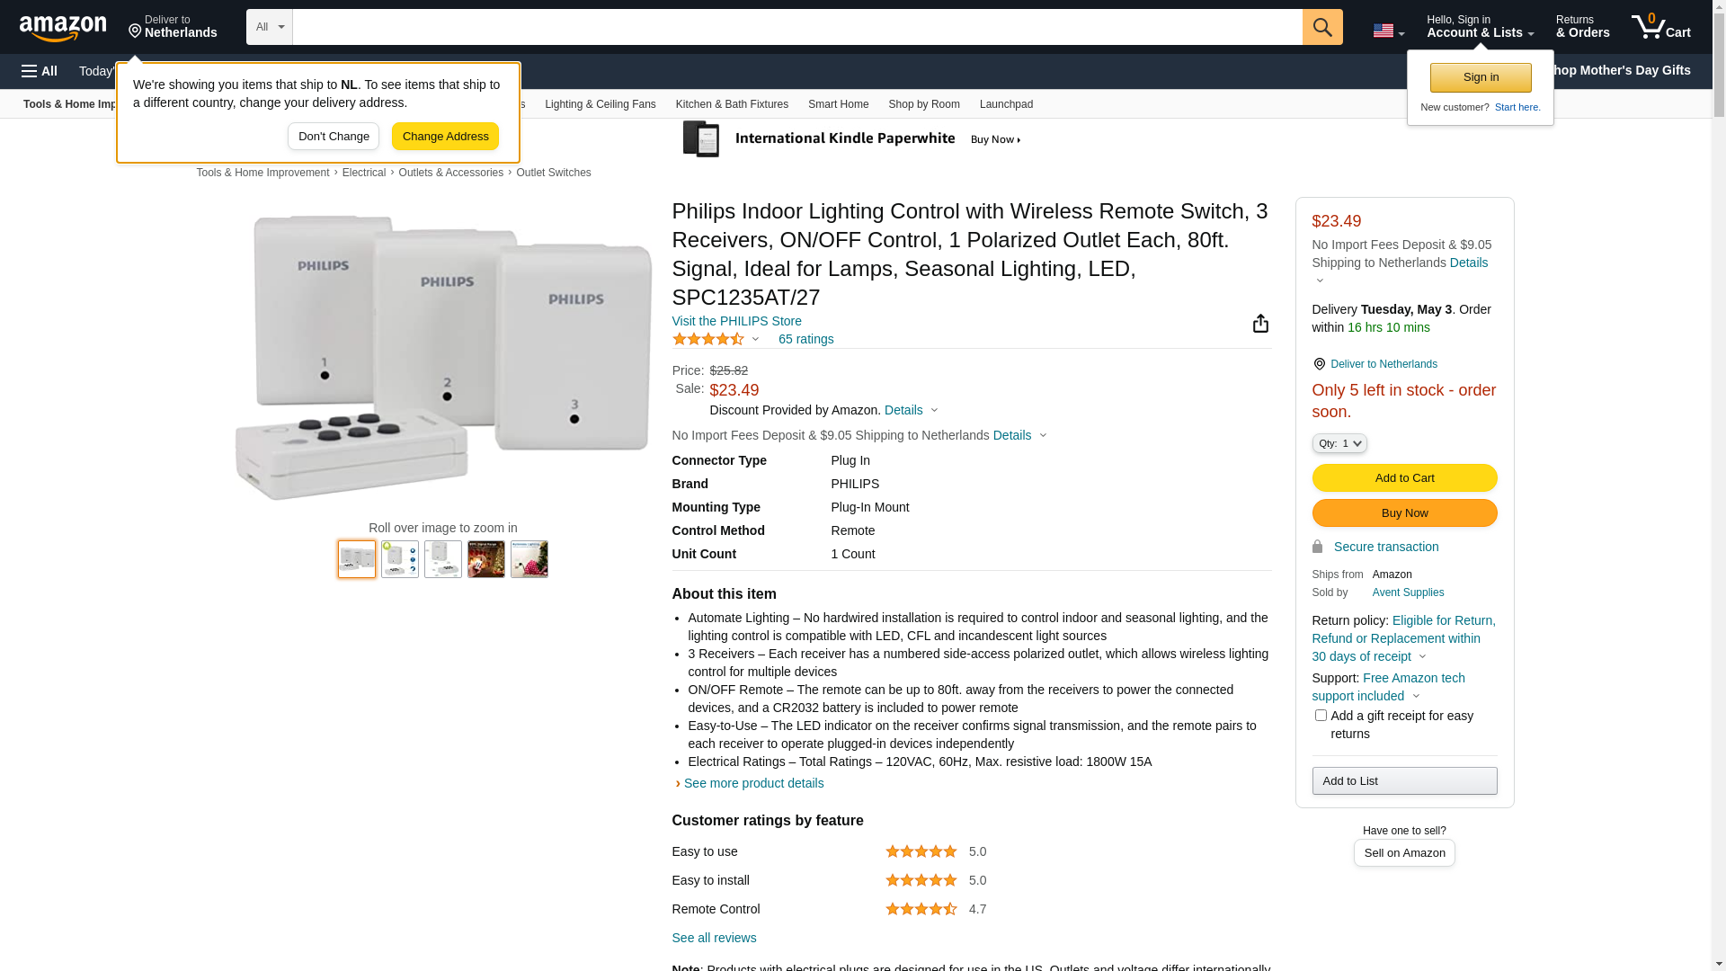The image size is (1726, 971).
Task: Open the All search category dropdown
Action: pyautogui.click(x=269, y=27)
